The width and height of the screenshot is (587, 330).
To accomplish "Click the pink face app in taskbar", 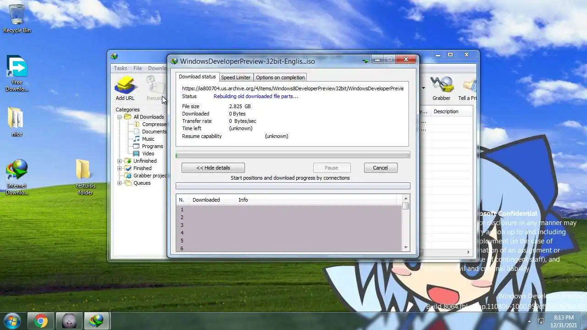I will pyautogui.click(x=69, y=321).
